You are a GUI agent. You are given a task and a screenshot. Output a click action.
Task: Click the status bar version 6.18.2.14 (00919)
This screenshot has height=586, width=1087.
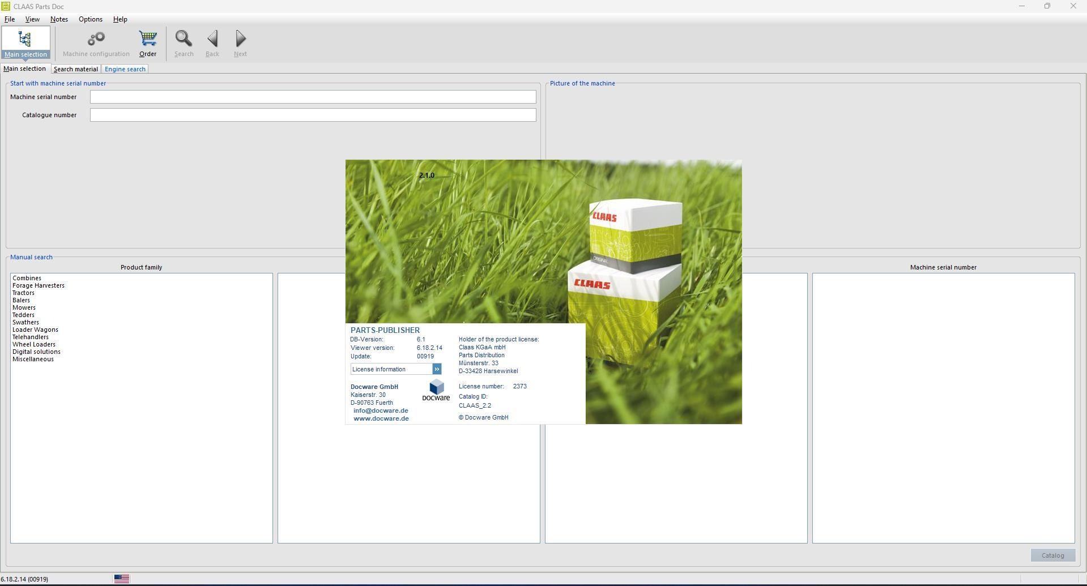[x=24, y=579]
